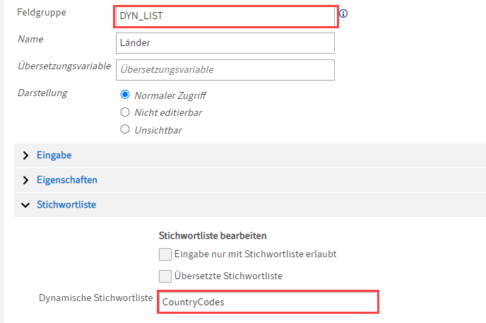Image resolution: width=486 pixels, height=323 pixels.
Task: Click the empty Übersetzungsvariable input field
Action: (225, 69)
